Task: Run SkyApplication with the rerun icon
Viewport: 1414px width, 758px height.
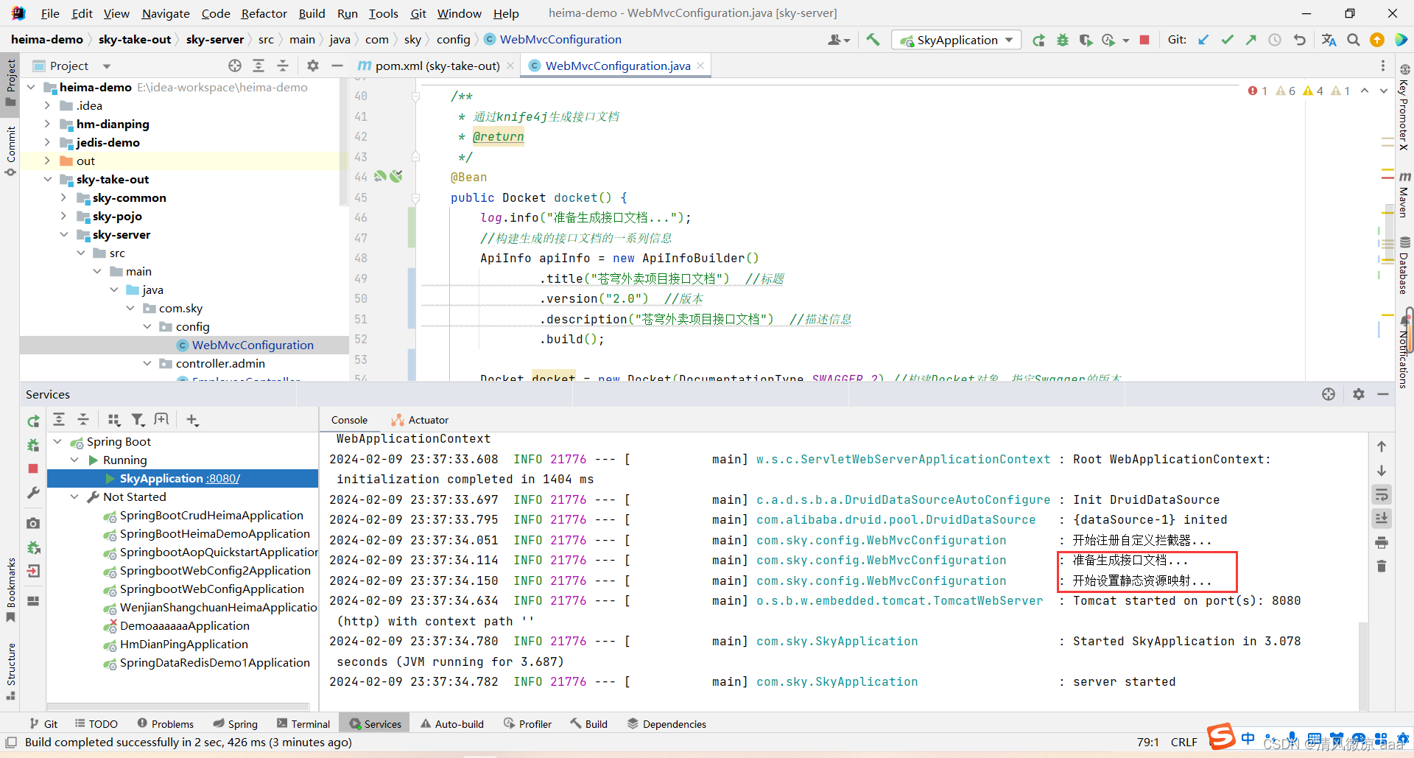Action: 1038,40
